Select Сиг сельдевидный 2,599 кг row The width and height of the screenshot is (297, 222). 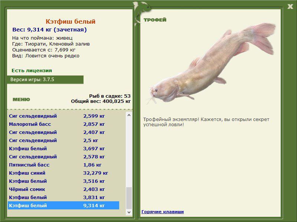click(63, 116)
